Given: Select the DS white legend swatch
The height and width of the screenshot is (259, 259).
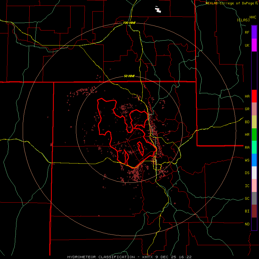Looking at the screenshot, I should [254, 173].
